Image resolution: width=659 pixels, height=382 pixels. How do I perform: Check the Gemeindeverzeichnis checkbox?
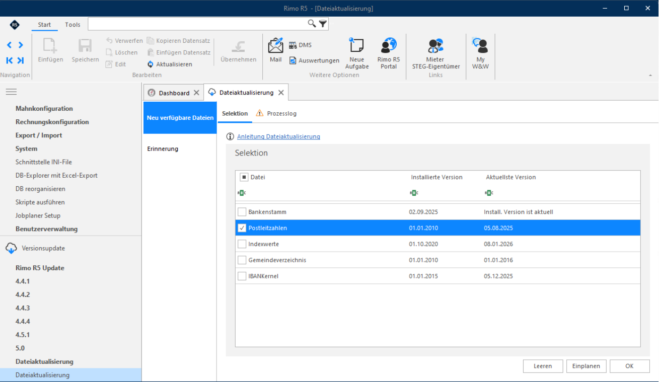click(x=242, y=260)
